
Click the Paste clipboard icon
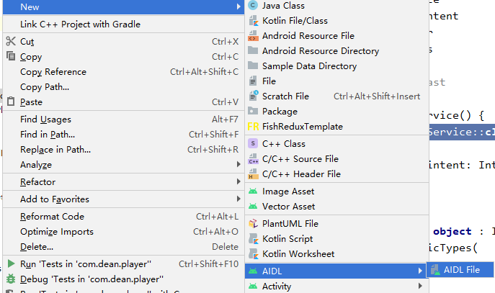(x=11, y=102)
